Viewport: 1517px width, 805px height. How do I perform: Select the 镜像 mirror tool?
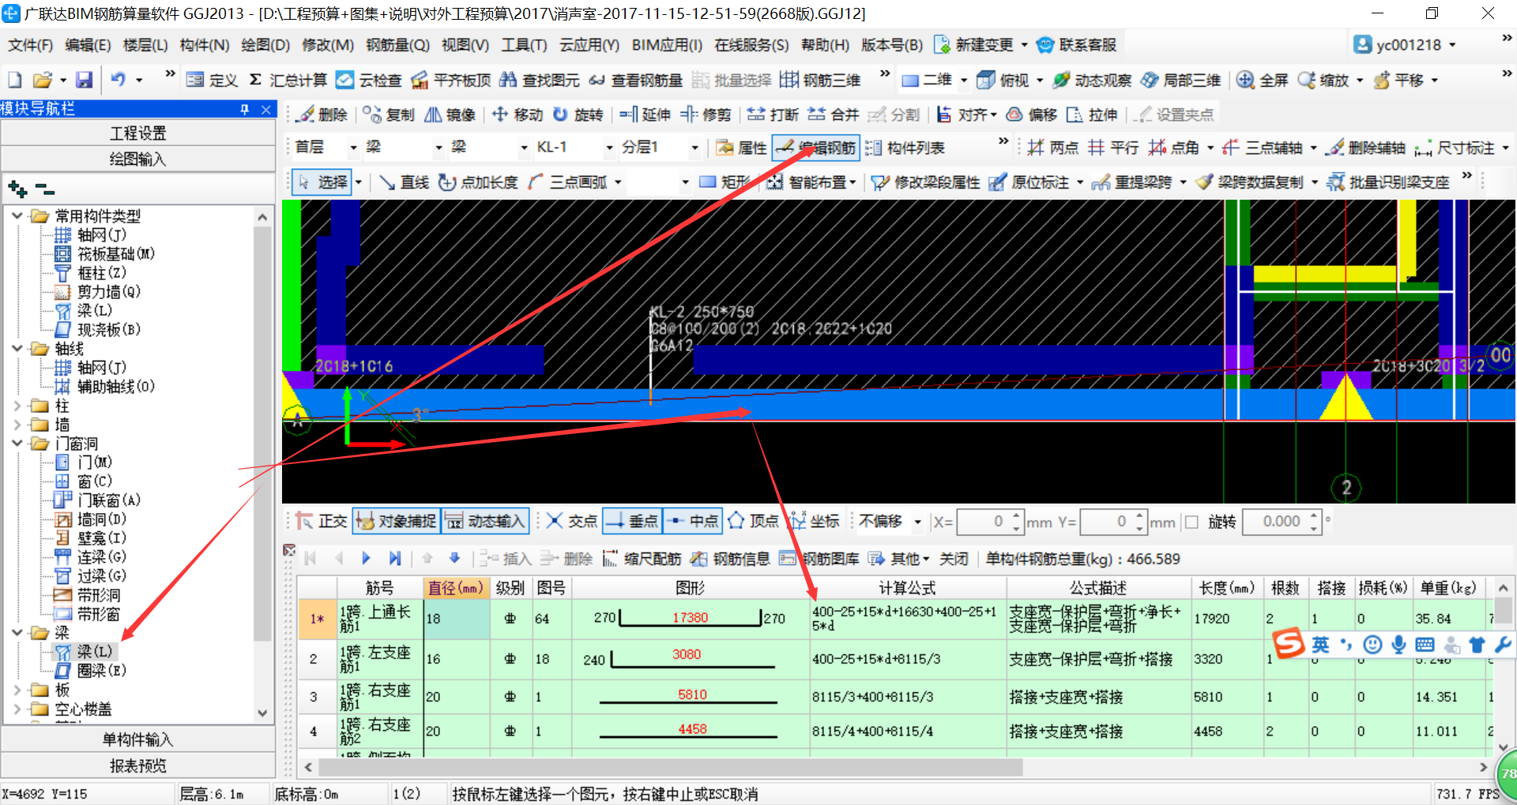(450, 114)
